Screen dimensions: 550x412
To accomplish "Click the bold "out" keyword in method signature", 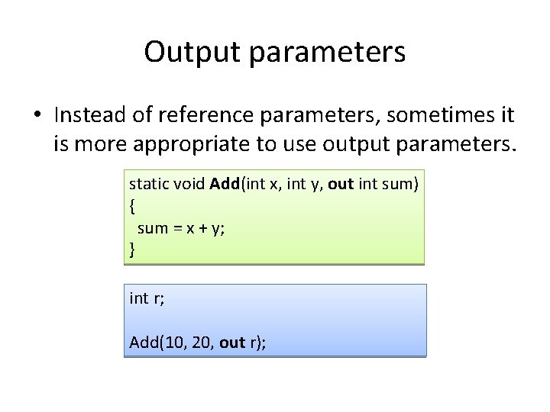I will 340,184.
